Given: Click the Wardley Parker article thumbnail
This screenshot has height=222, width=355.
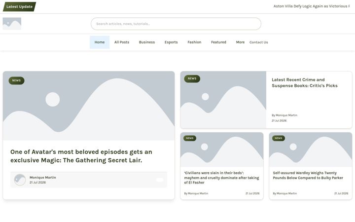Looking at the screenshot, I should (311, 150).
